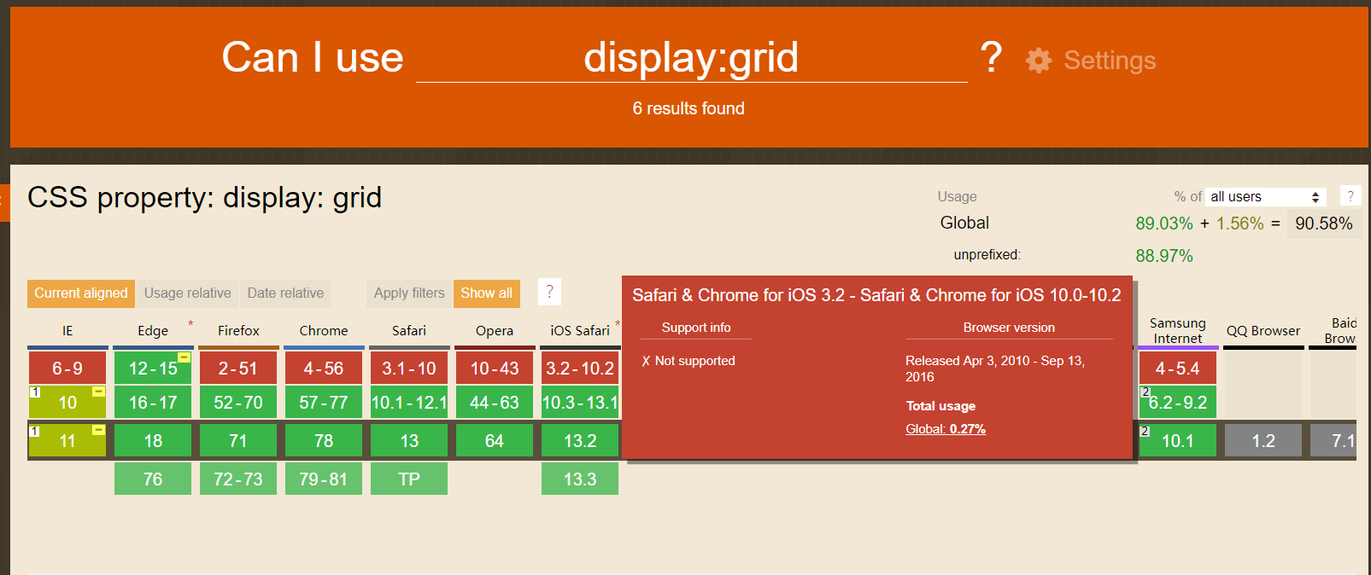This screenshot has height=575, width=1371.
Task: Select Edge 18 cell
Action: pyautogui.click(x=153, y=441)
